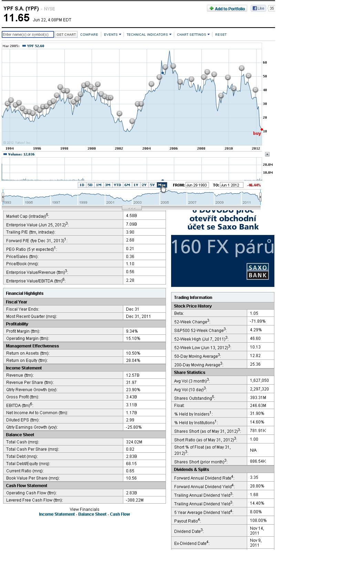Click the right handle of the range slider
The width and height of the screenshot is (346, 580).
[x=260, y=197]
